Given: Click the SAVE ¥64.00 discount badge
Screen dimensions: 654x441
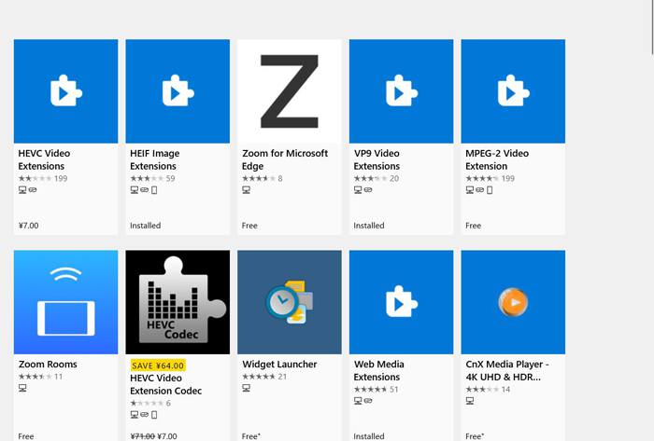Looking at the screenshot, I should pos(158,365).
